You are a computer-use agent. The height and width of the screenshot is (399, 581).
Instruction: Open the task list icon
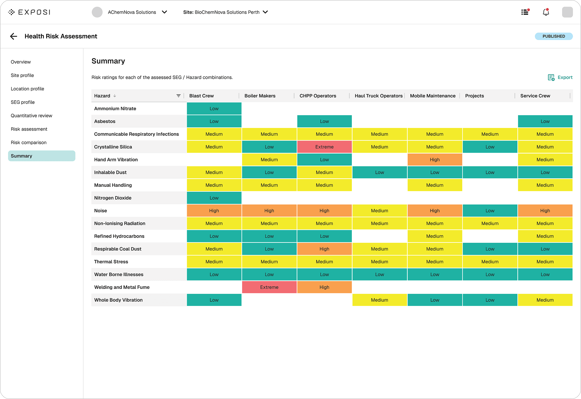click(x=525, y=12)
